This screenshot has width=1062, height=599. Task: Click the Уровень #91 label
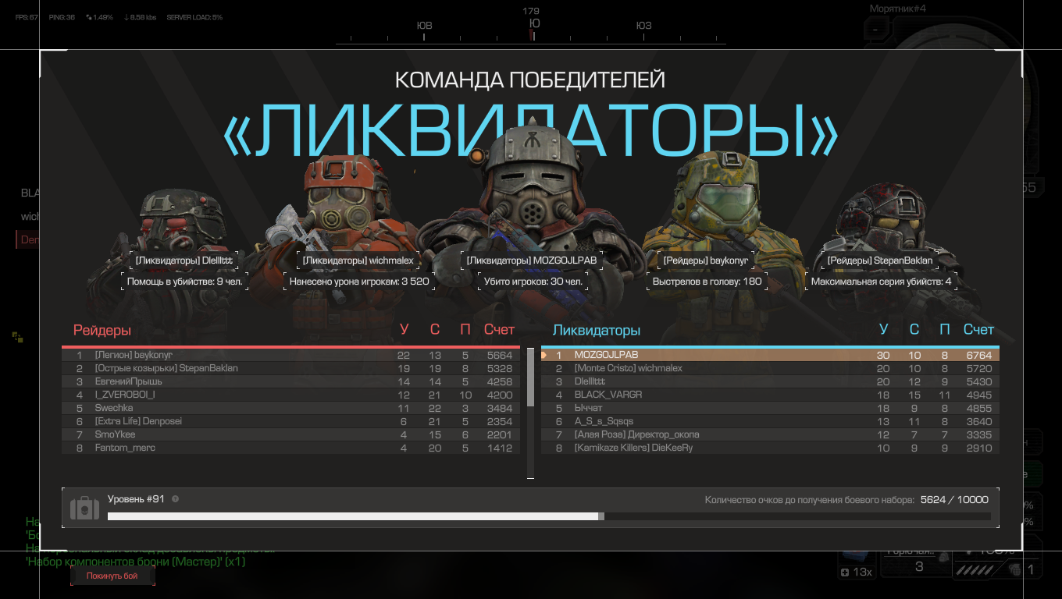click(136, 499)
